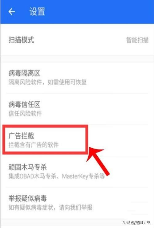Viewport: 154px width, 228px height.
Task: Open the 顽固木马专杀 entry
Action: click(77, 171)
